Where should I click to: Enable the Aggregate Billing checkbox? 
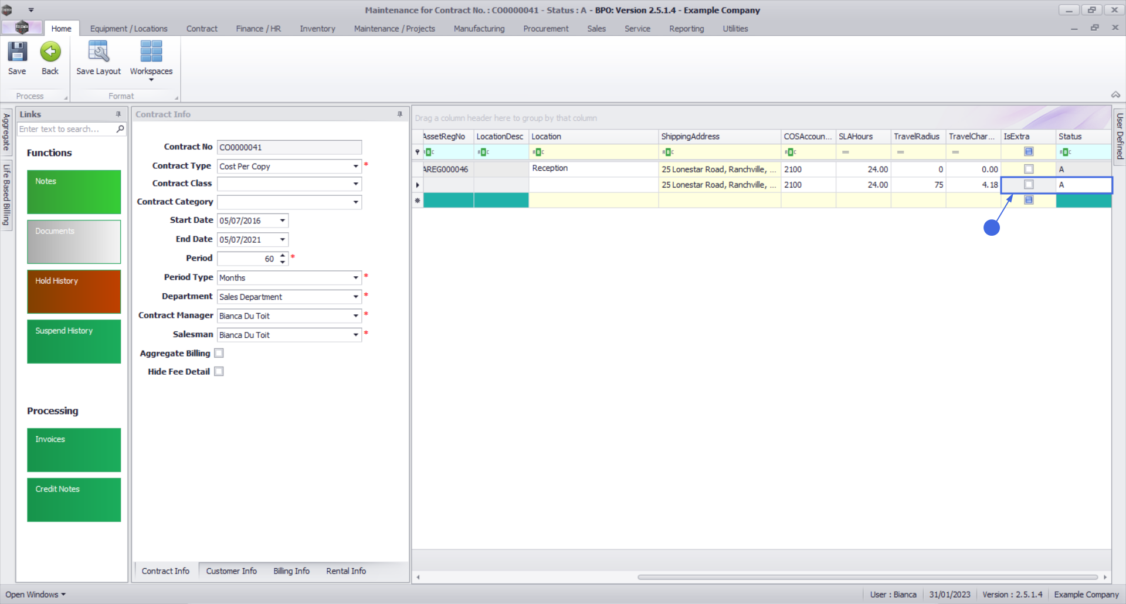(x=219, y=353)
